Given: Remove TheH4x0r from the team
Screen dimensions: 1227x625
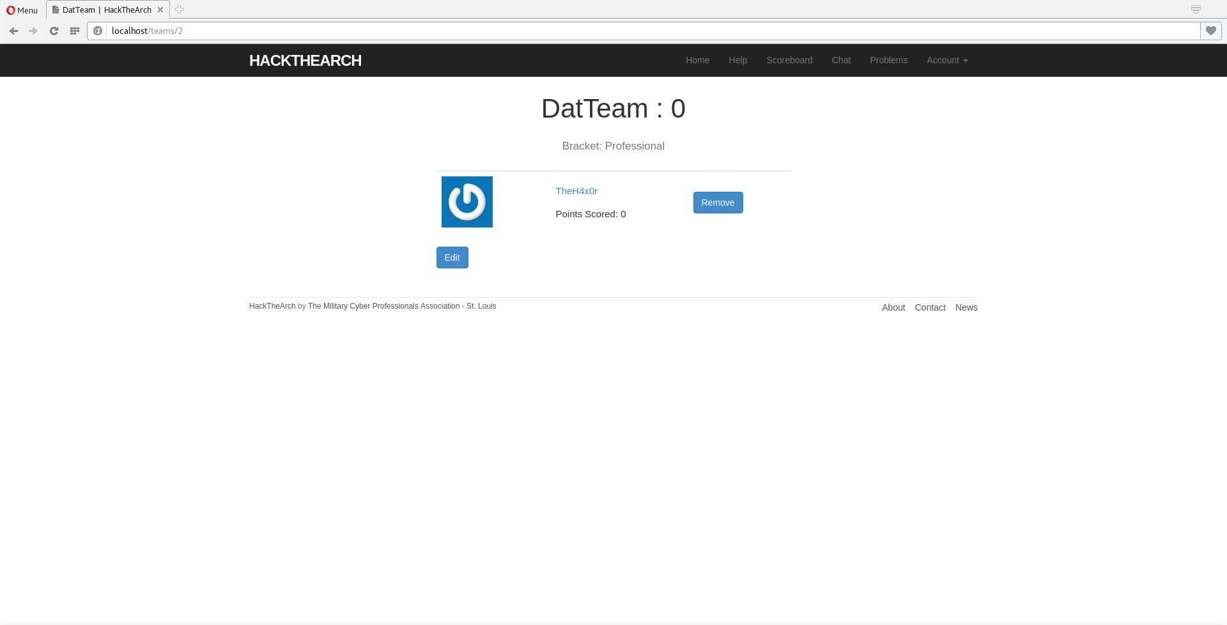Looking at the screenshot, I should tap(718, 202).
